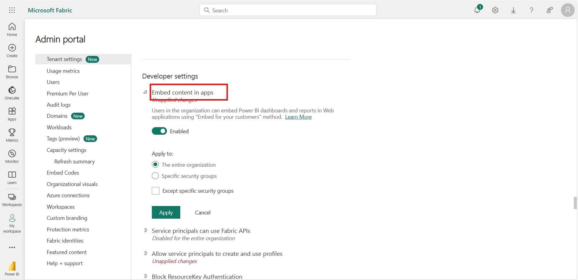
Task: Open the Metrics trophy icon
Action: (x=12, y=133)
